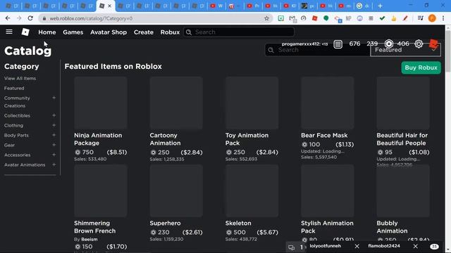
Task: Open the Featured sort dropdown
Action: pyautogui.click(x=405, y=50)
